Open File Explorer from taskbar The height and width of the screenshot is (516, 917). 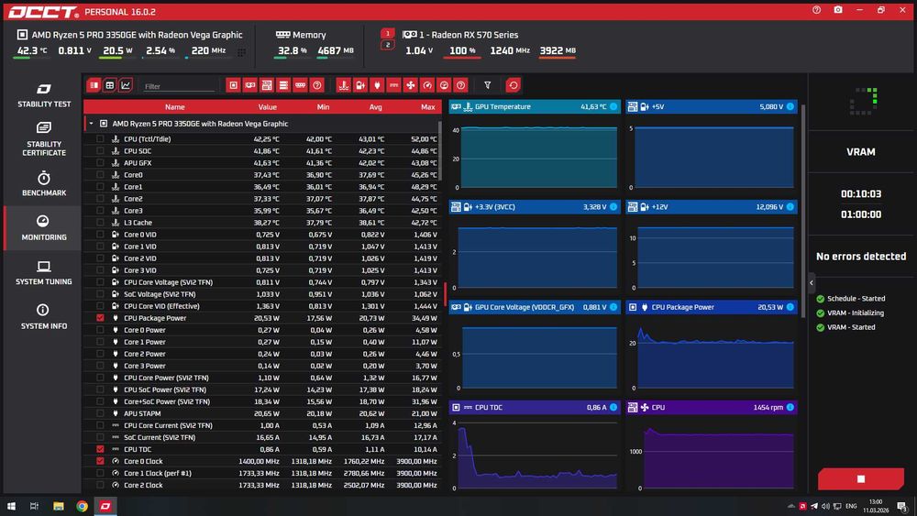pyautogui.click(x=59, y=506)
